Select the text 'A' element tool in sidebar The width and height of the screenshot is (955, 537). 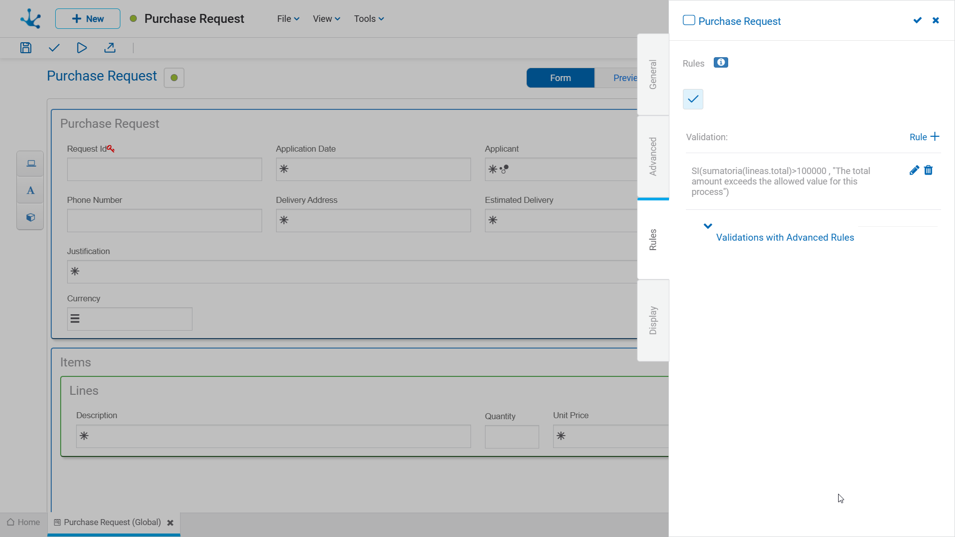click(x=30, y=190)
